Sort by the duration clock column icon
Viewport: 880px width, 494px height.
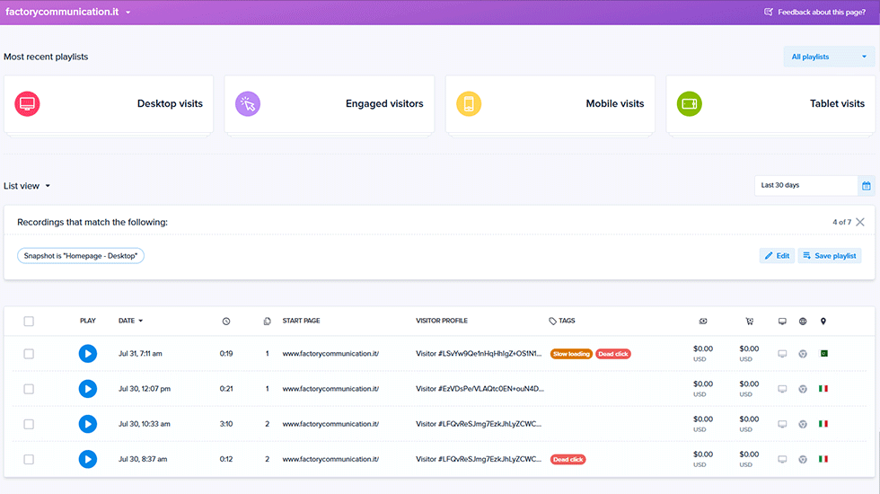point(226,322)
